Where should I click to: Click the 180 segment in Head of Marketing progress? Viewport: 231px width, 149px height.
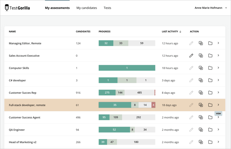tap(136, 142)
